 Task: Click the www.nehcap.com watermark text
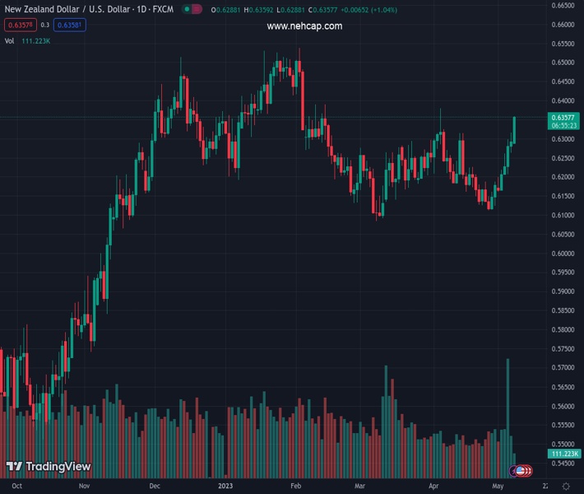coord(304,26)
